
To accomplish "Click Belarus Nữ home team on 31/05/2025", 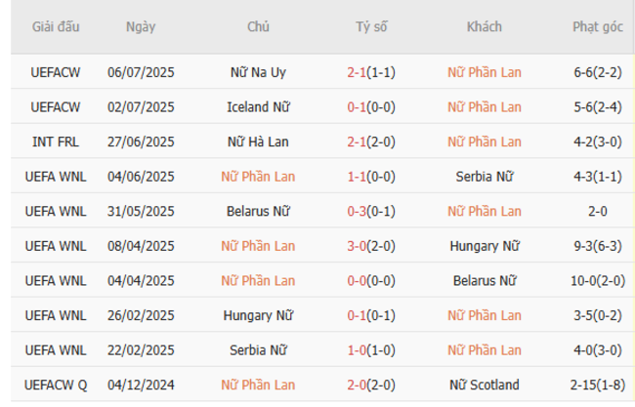I will (258, 212).
